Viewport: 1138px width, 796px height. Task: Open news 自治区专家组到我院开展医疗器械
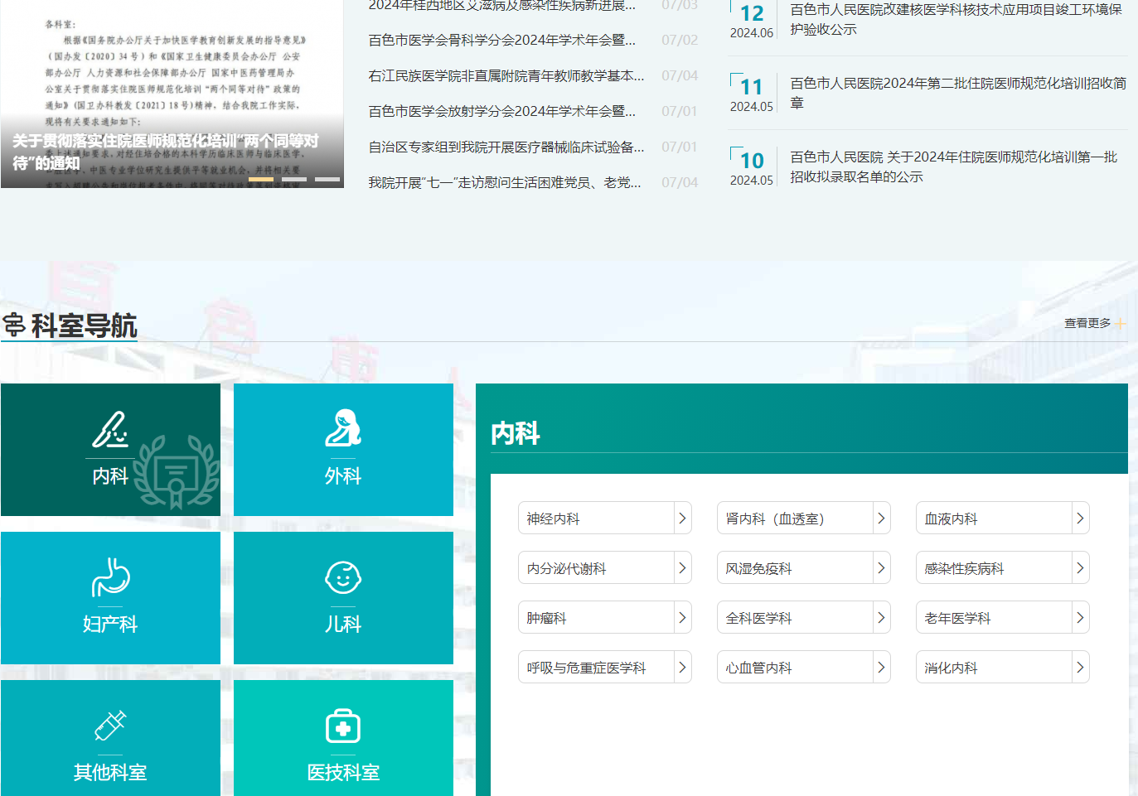click(x=506, y=147)
